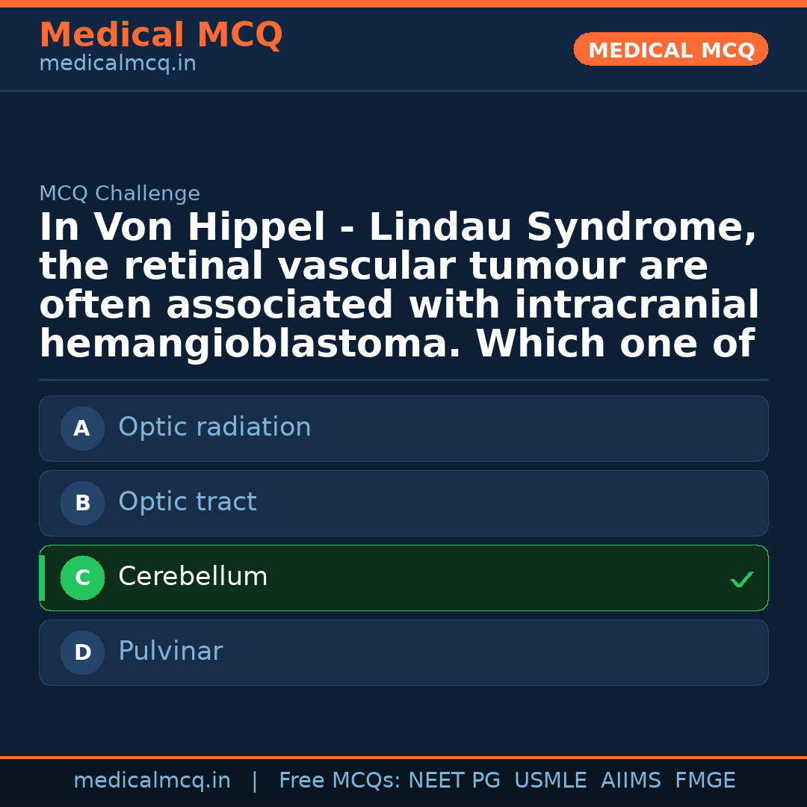807x807 pixels.
Task: Click 'FMGE' in the footer
Action: pos(705,781)
